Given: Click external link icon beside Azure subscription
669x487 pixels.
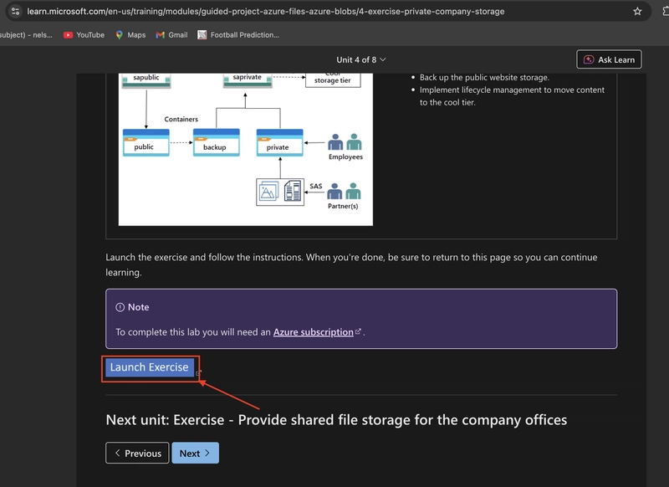Looking at the screenshot, I should pyautogui.click(x=358, y=331).
